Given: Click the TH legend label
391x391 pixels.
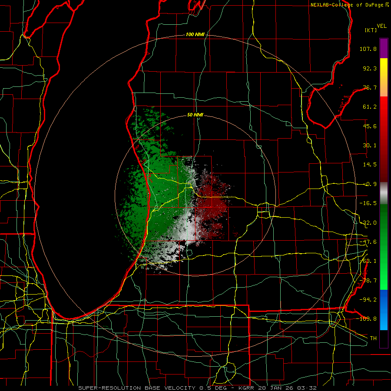Looking at the screenshot, I should click(x=373, y=338).
